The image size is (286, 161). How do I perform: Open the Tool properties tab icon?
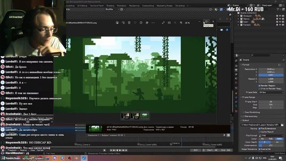236,61
